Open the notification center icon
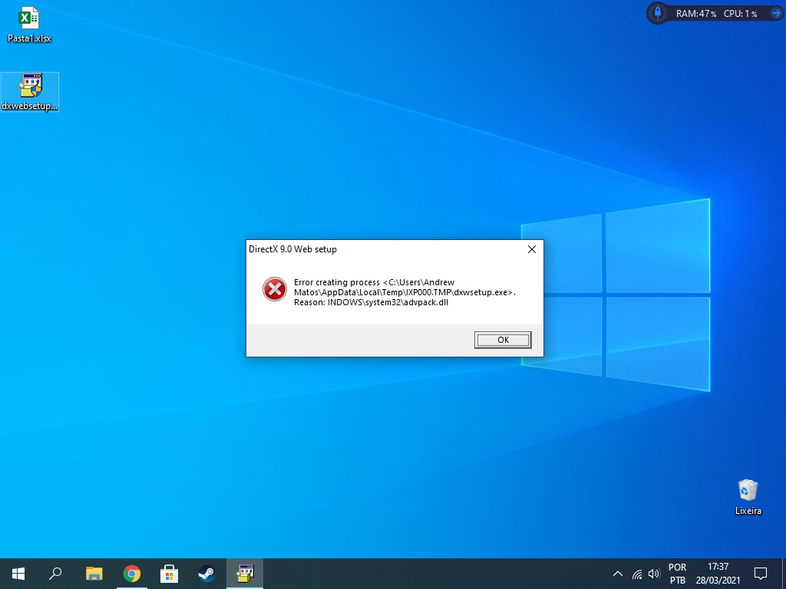 click(761, 574)
